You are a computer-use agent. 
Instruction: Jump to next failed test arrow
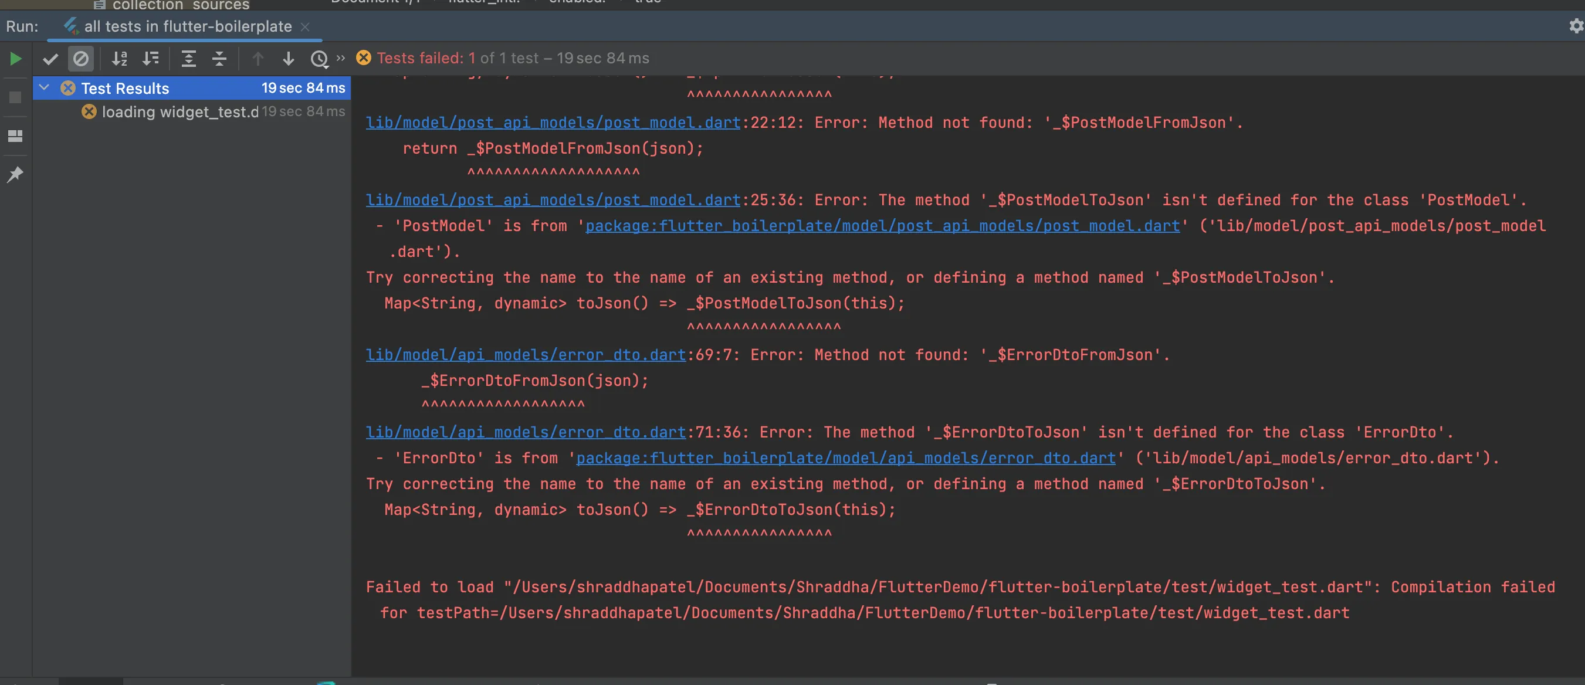click(288, 59)
